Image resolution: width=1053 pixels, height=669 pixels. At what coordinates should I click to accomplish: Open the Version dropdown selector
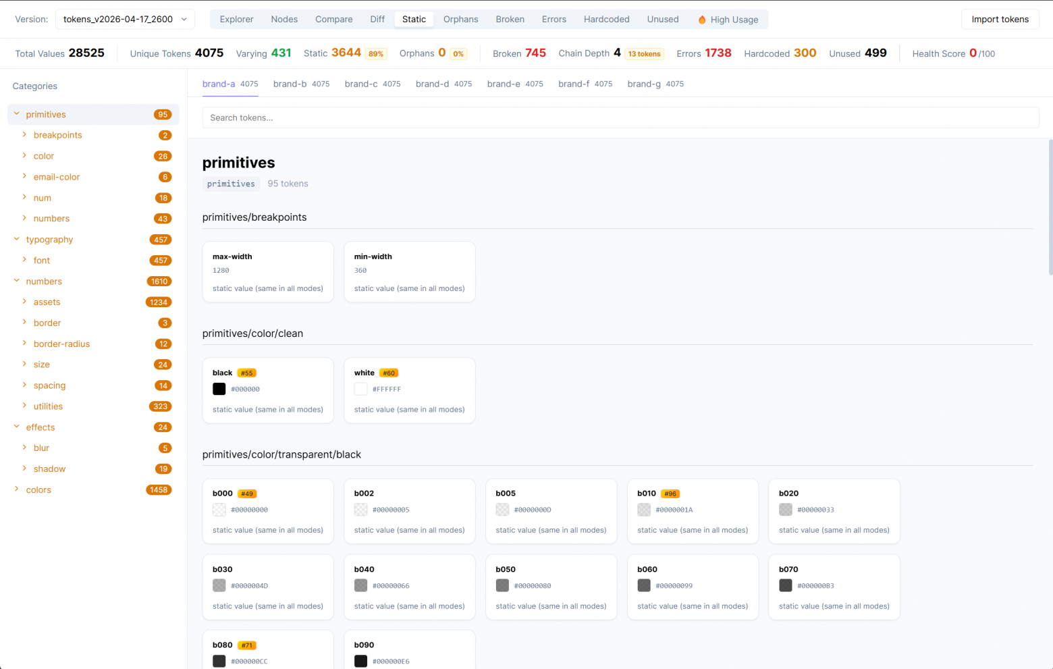pyautogui.click(x=125, y=20)
